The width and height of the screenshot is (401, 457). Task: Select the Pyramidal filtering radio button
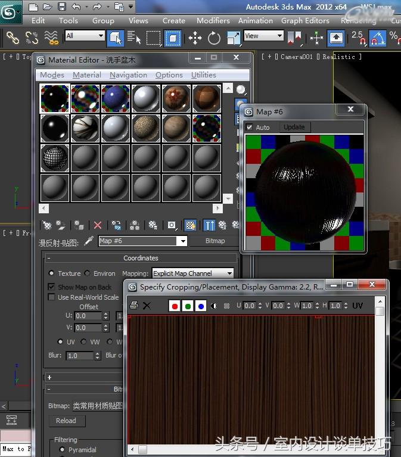pos(62,449)
